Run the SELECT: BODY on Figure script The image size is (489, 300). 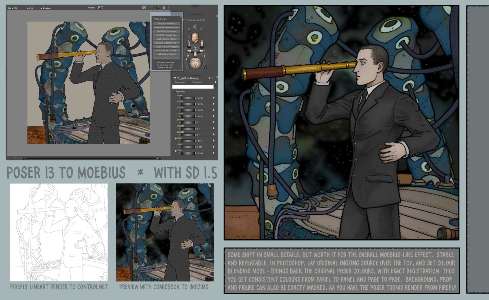(x=167, y=47)
